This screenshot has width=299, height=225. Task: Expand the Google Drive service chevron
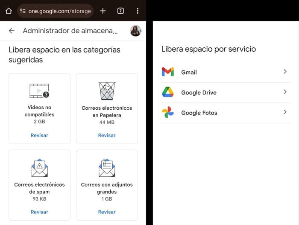tap(285, 92)
